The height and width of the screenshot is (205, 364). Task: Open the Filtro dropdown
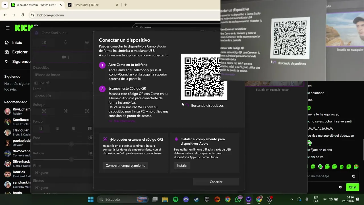[x=63, y=173]
